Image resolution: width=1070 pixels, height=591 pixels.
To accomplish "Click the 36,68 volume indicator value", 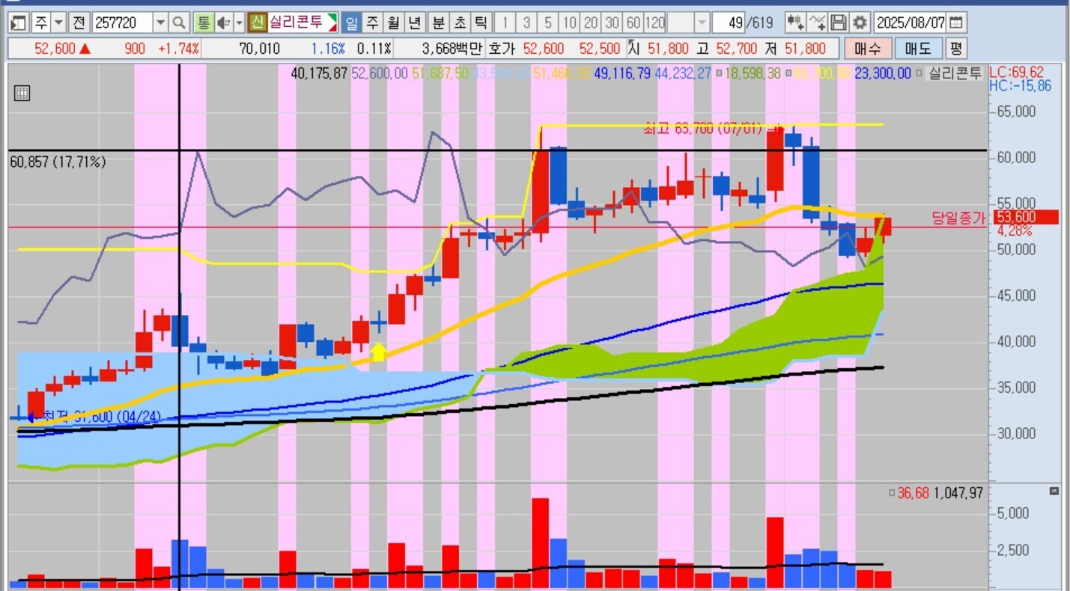I will click(x=913, y=493).
